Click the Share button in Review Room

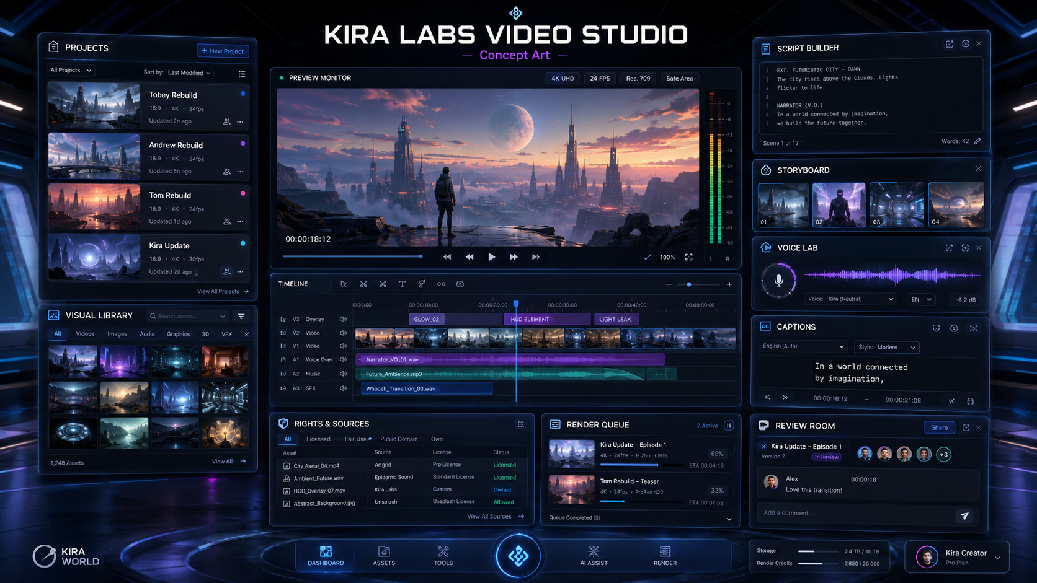939,427
